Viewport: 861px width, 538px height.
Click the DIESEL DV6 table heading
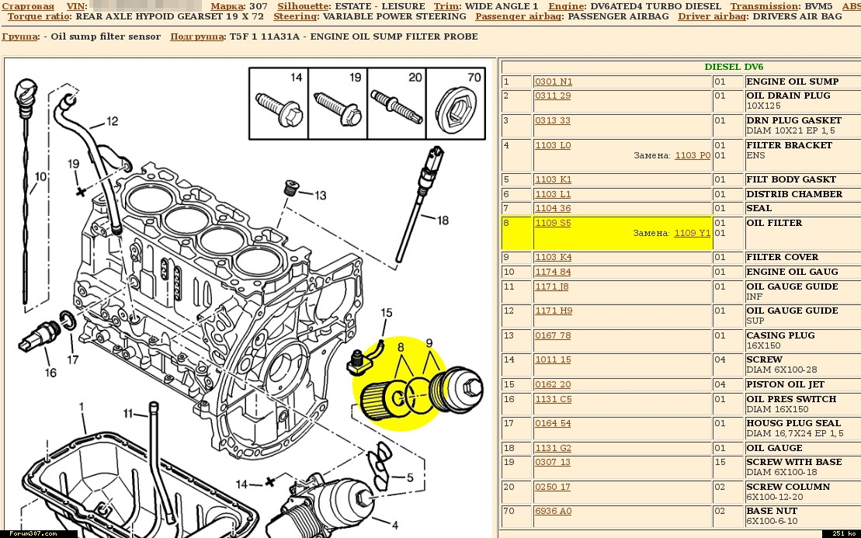(x=734, y=67)
